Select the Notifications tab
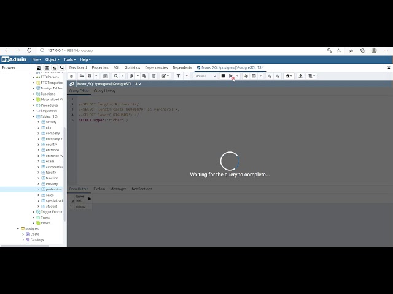393x294 pixels. (142, 189)
